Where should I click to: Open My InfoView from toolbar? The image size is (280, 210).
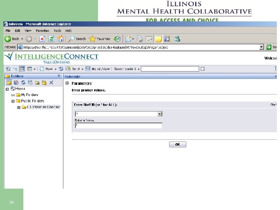point(98,69)
